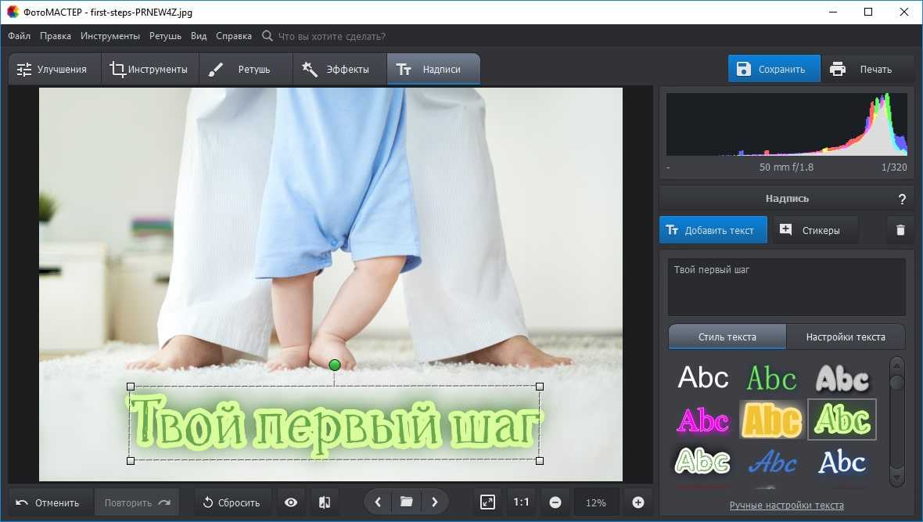The height and width of the screenshot is (522, 923).
Task: Click the trash icon to delete text
Action: (900, 230)
